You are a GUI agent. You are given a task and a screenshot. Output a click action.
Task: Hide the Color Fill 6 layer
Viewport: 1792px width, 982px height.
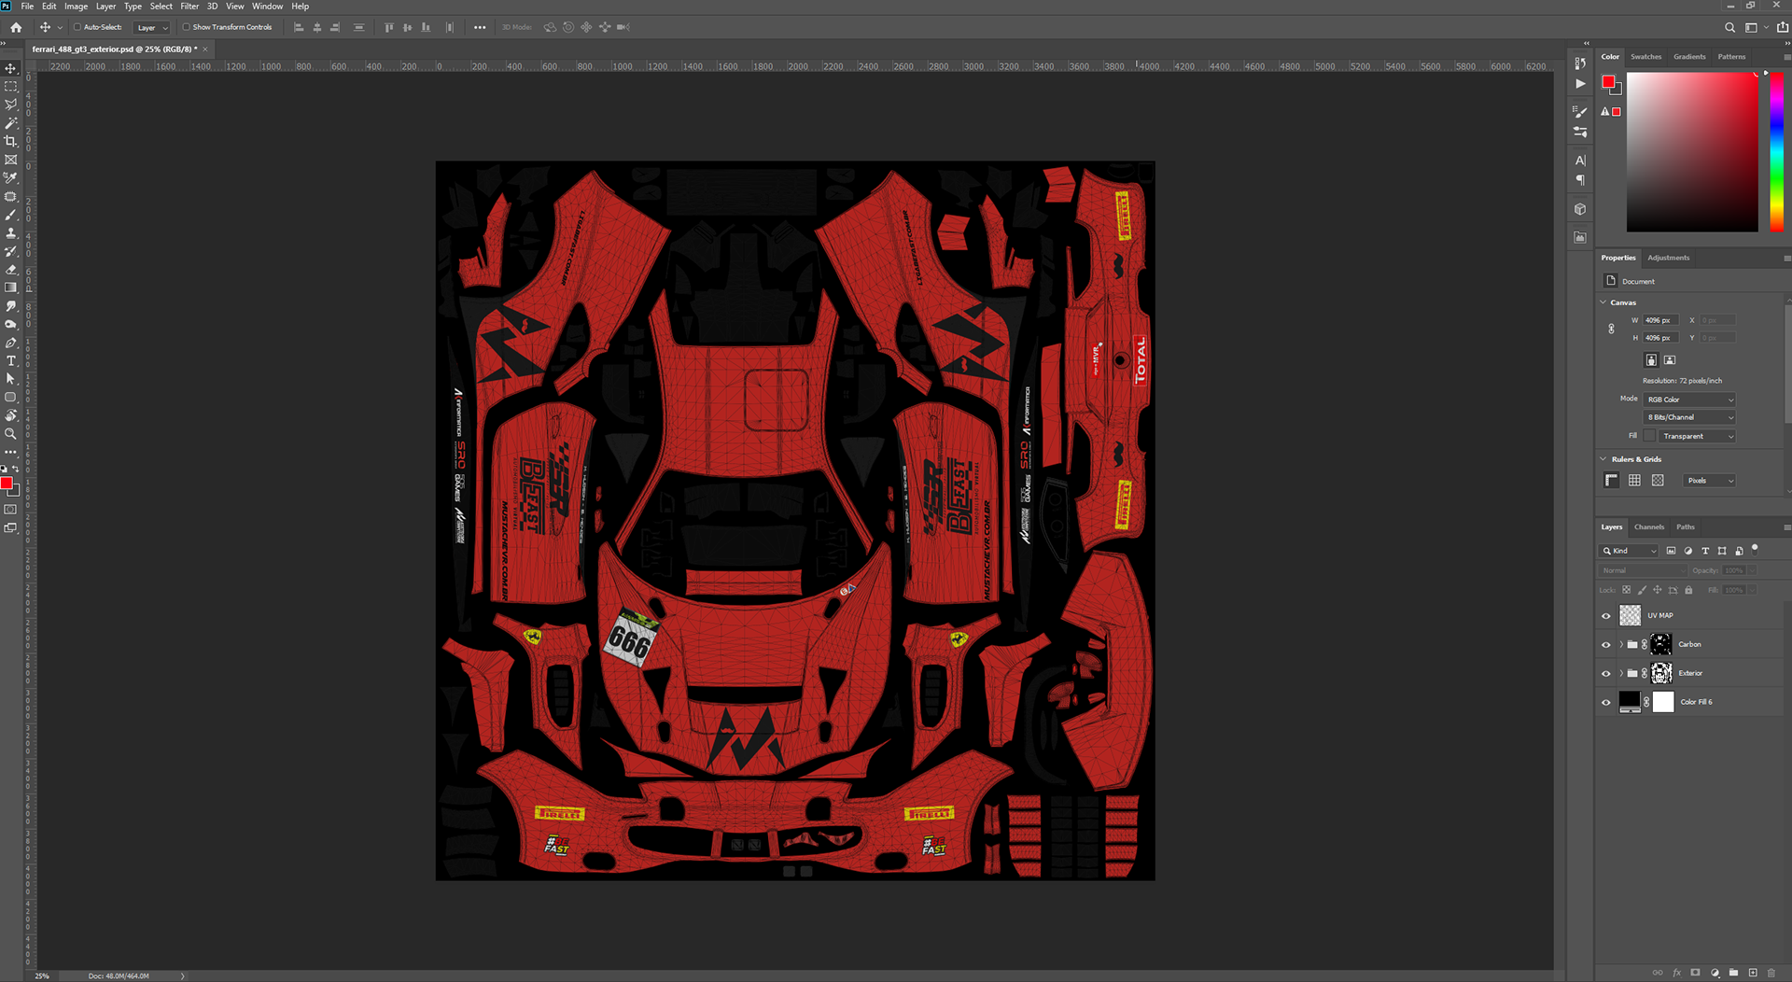[x=1606, y=703]
